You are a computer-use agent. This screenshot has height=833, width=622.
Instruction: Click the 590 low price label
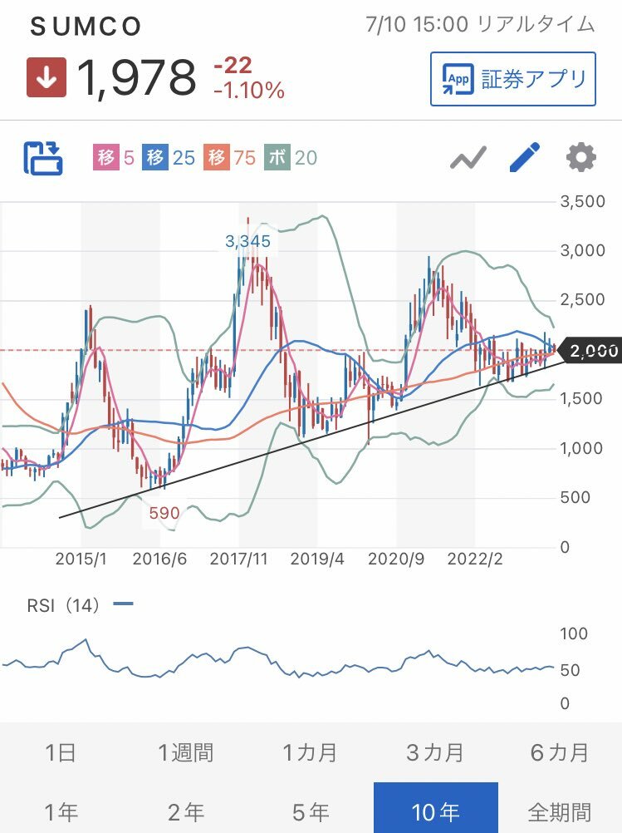tap(164, 513)
